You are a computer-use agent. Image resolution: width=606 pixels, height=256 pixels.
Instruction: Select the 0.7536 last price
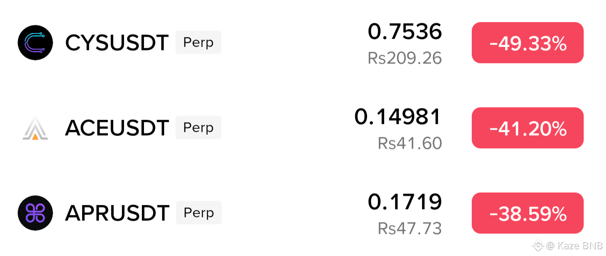coord(405,32)
